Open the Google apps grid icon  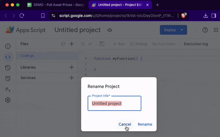coord(216,30)
